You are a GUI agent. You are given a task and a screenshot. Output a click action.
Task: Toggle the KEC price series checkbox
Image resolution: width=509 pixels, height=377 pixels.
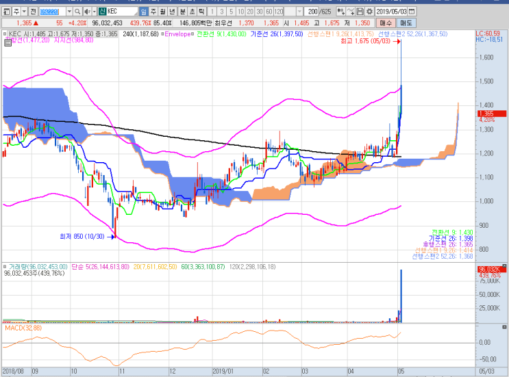[5, 34]
